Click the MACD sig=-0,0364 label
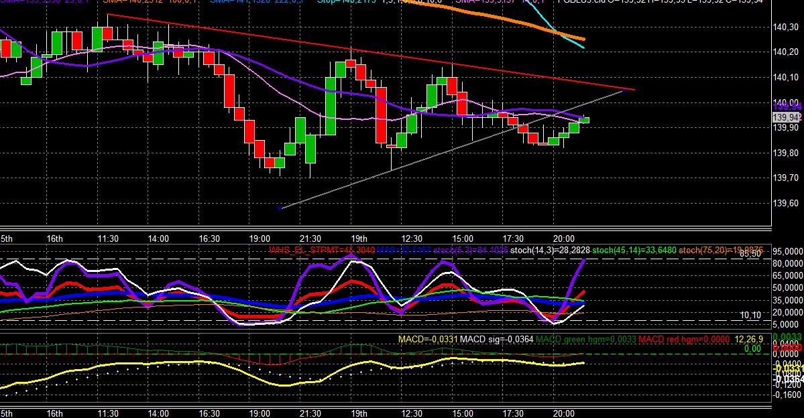 496,339
